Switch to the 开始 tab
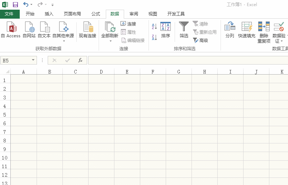 coord(30,14)
